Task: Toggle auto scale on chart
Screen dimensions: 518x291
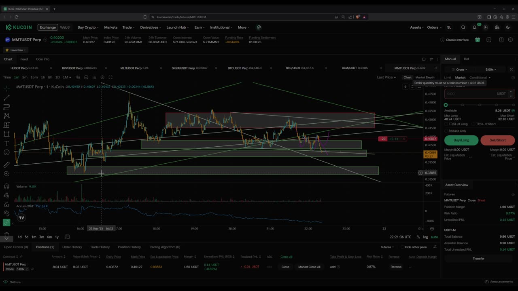Action: point(434,237)
